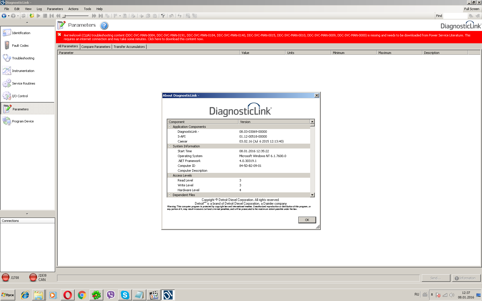Switch to the Transfer Accumulators tab
Screen dimensions: 482x301
129,47
